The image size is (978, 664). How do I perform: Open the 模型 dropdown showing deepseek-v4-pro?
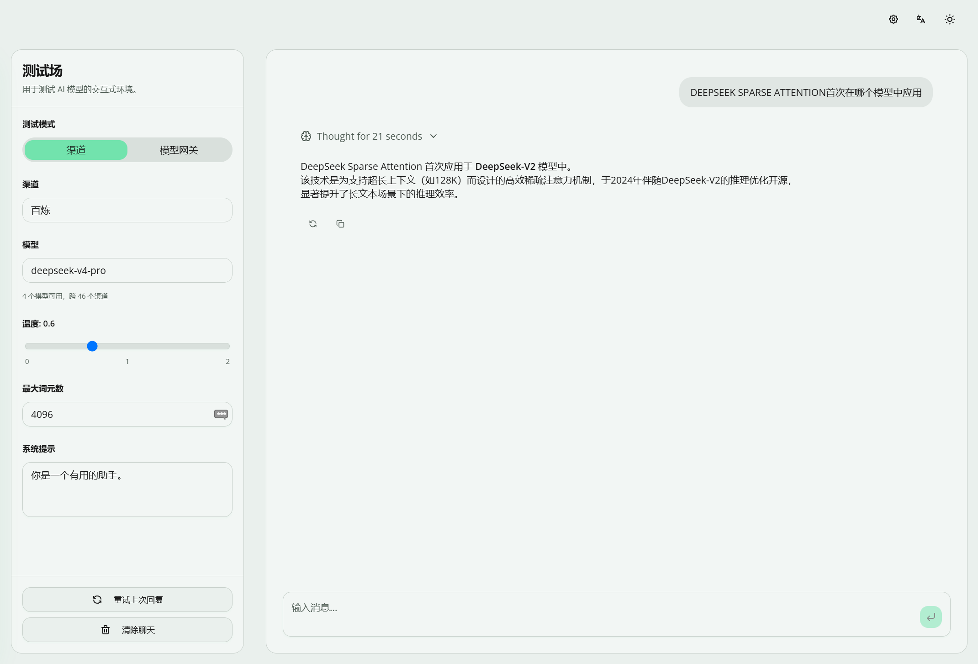(x=127, y=270)
